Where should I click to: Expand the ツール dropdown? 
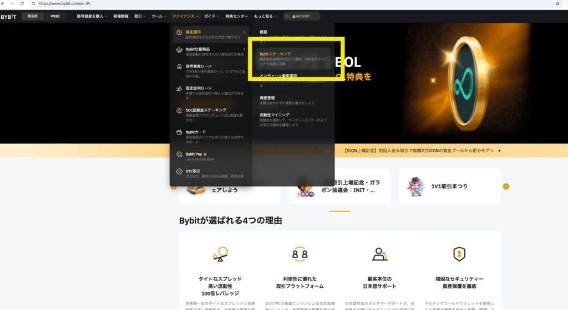click(x=159, y=16)
